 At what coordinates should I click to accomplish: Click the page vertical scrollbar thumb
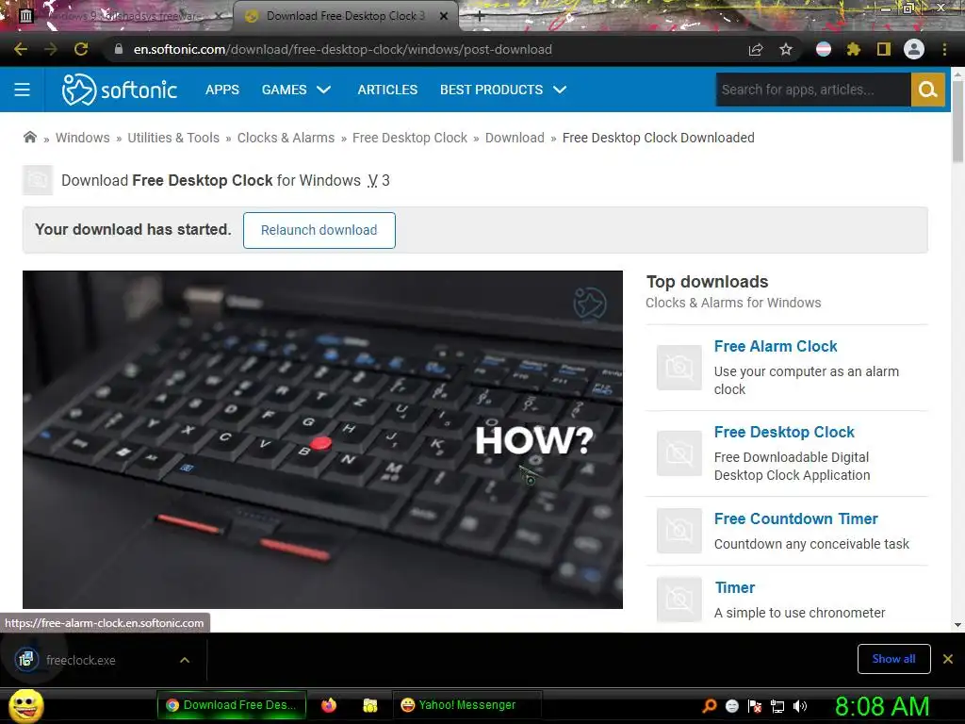[957, 120]
